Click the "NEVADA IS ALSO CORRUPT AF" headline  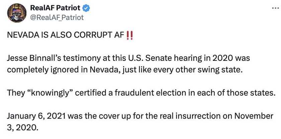click(x=65, y=35)
